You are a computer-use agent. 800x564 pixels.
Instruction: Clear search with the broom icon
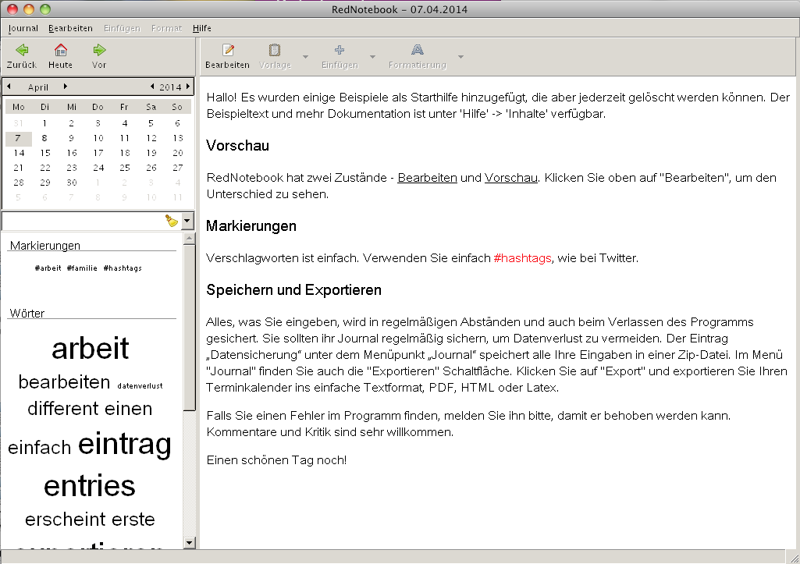[x=172, y=221]
